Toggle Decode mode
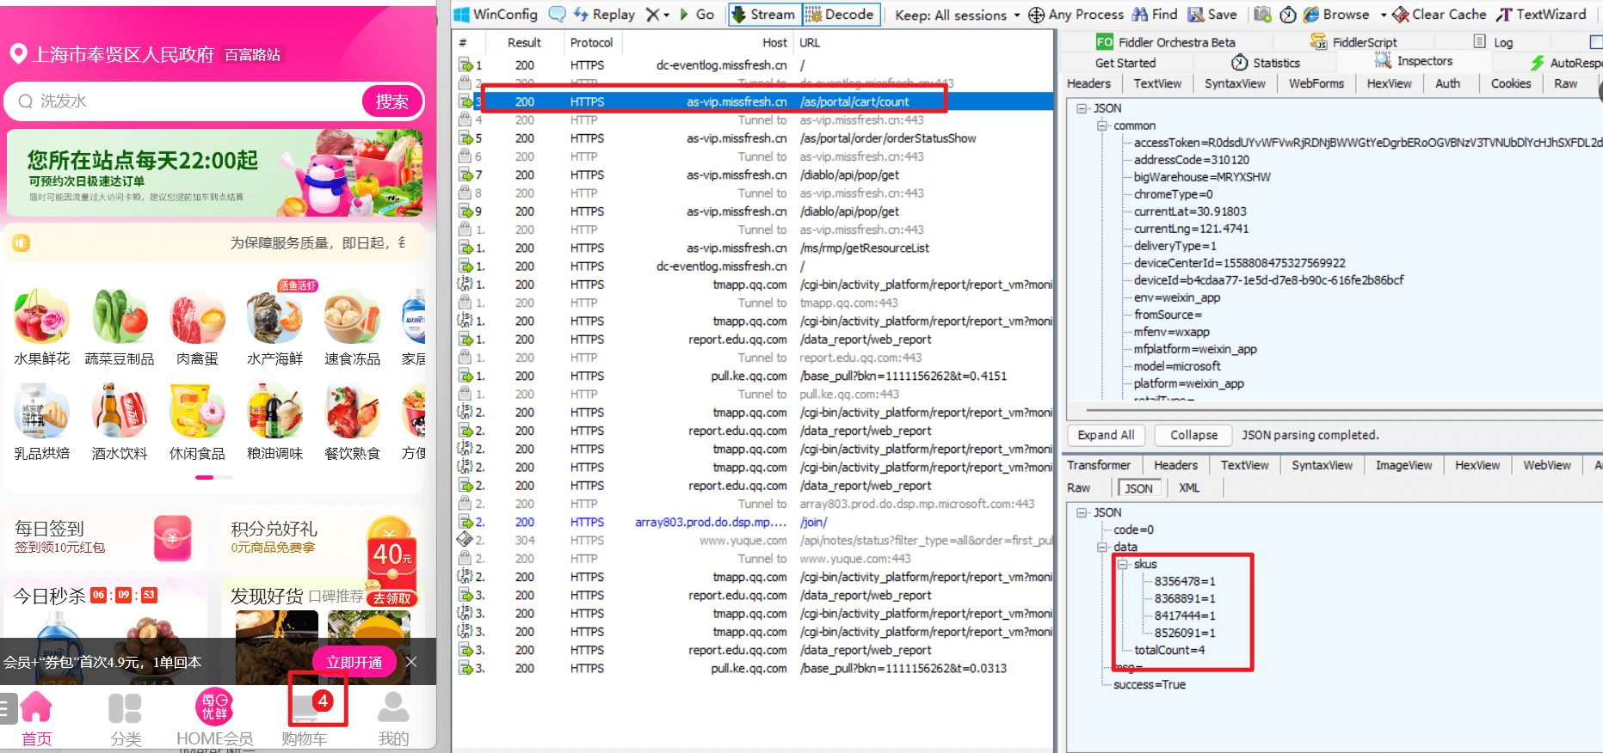This screenshot has height=753, width=1603. point(841,15)
